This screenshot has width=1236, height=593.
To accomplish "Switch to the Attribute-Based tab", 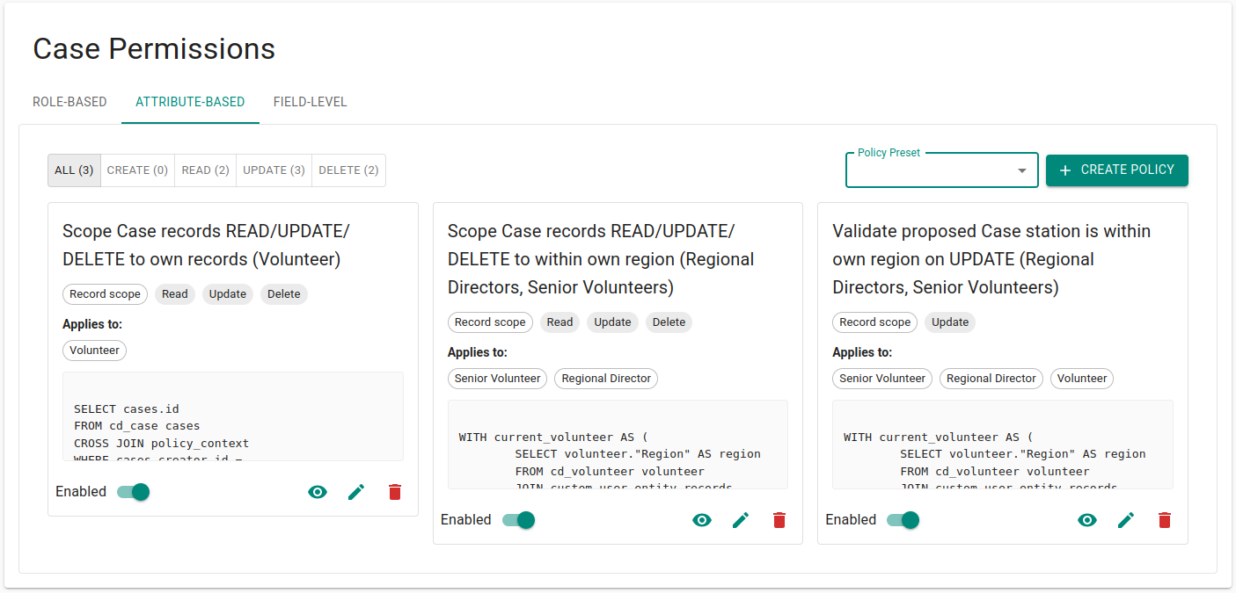I will 190,102.
